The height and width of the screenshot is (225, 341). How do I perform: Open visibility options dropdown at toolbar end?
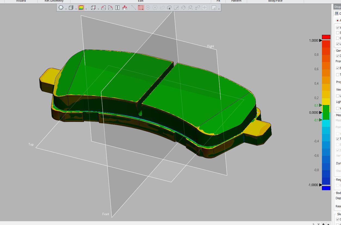219,9
